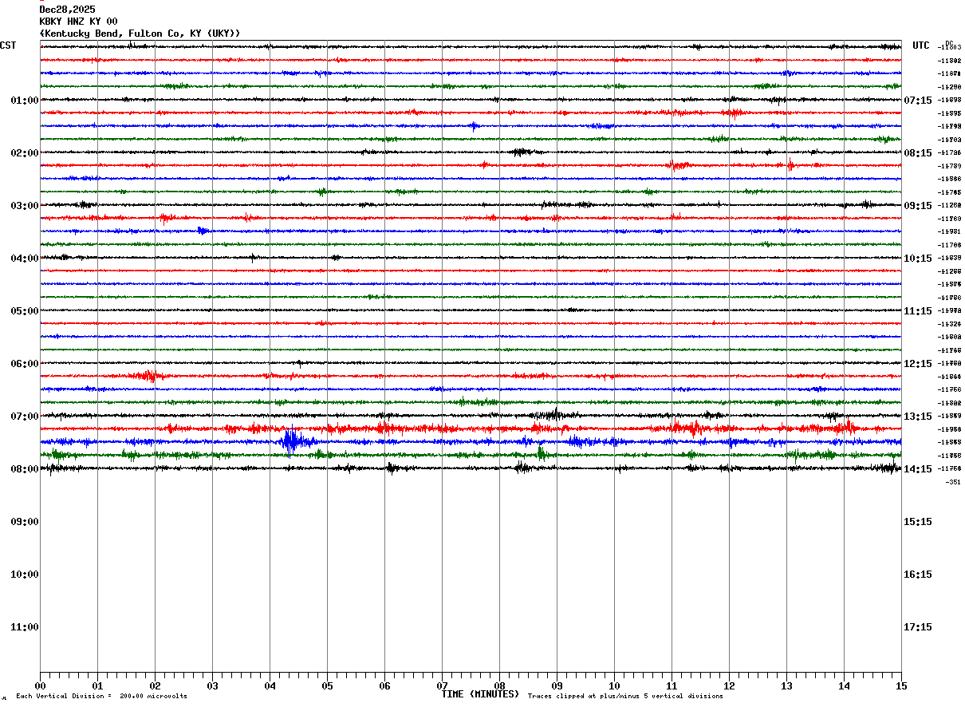Click the UTC timezone label
The height and width of the screenshot is (707, 965).
[x=921, y=45]
